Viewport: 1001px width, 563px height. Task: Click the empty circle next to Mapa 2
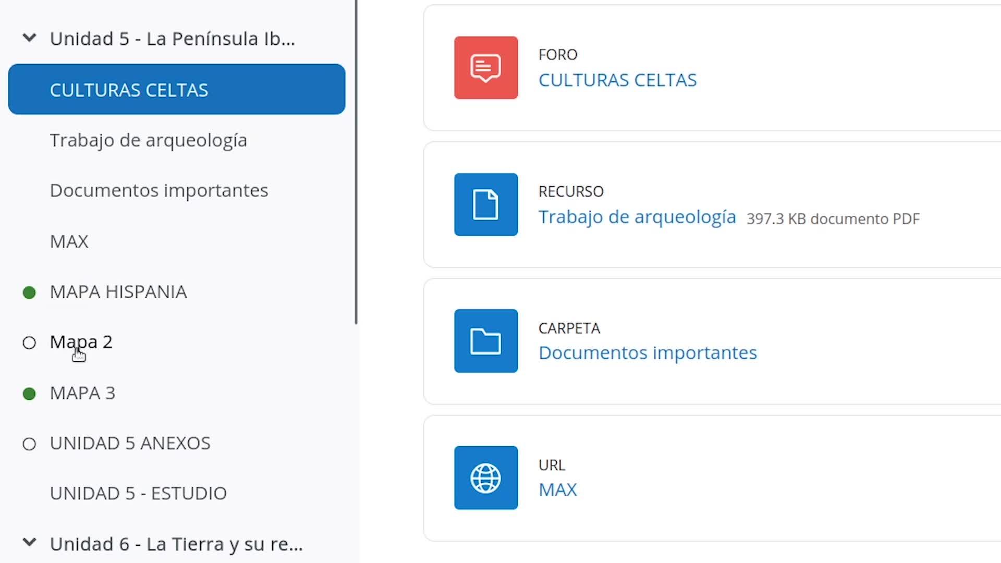tap(29, 342)
